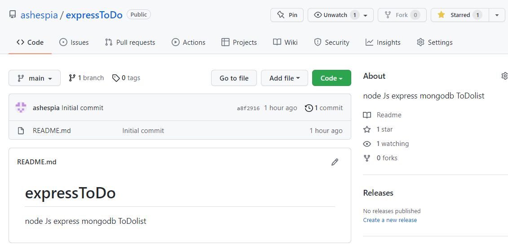
Task: Click the No releases published text
Action: tap(392, 211)
